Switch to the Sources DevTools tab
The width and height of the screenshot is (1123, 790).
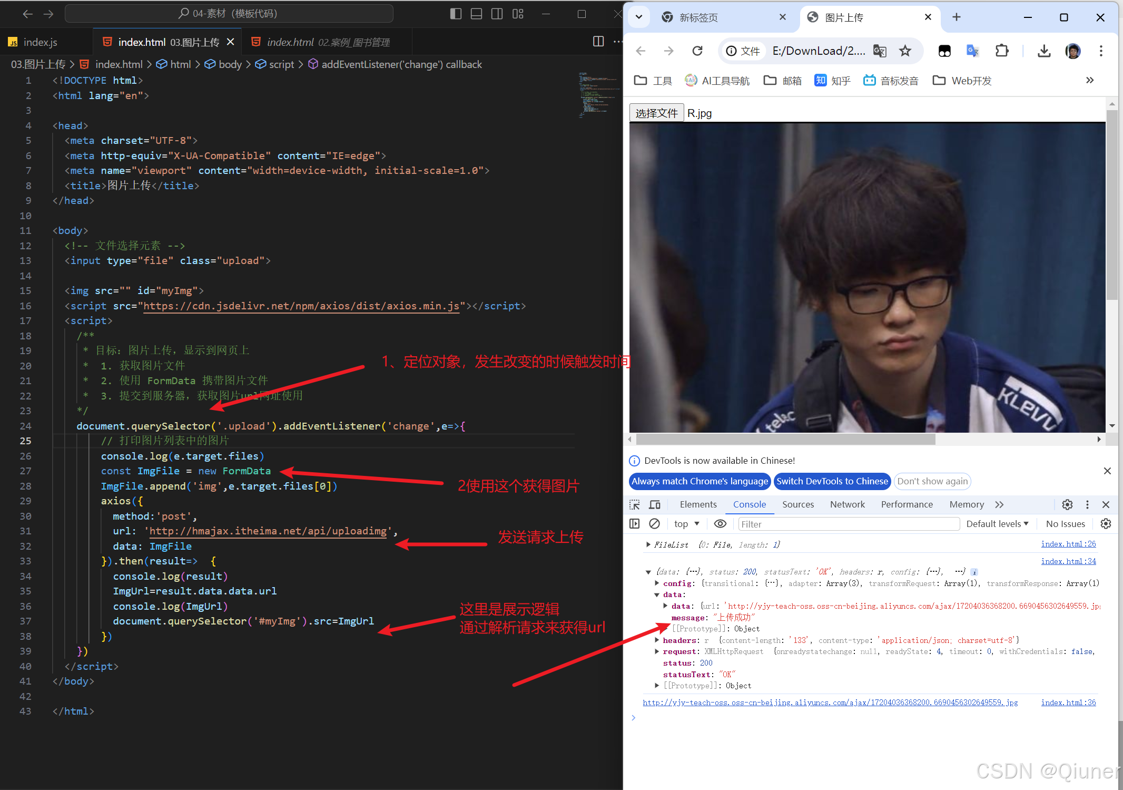(x=798, y=505)
